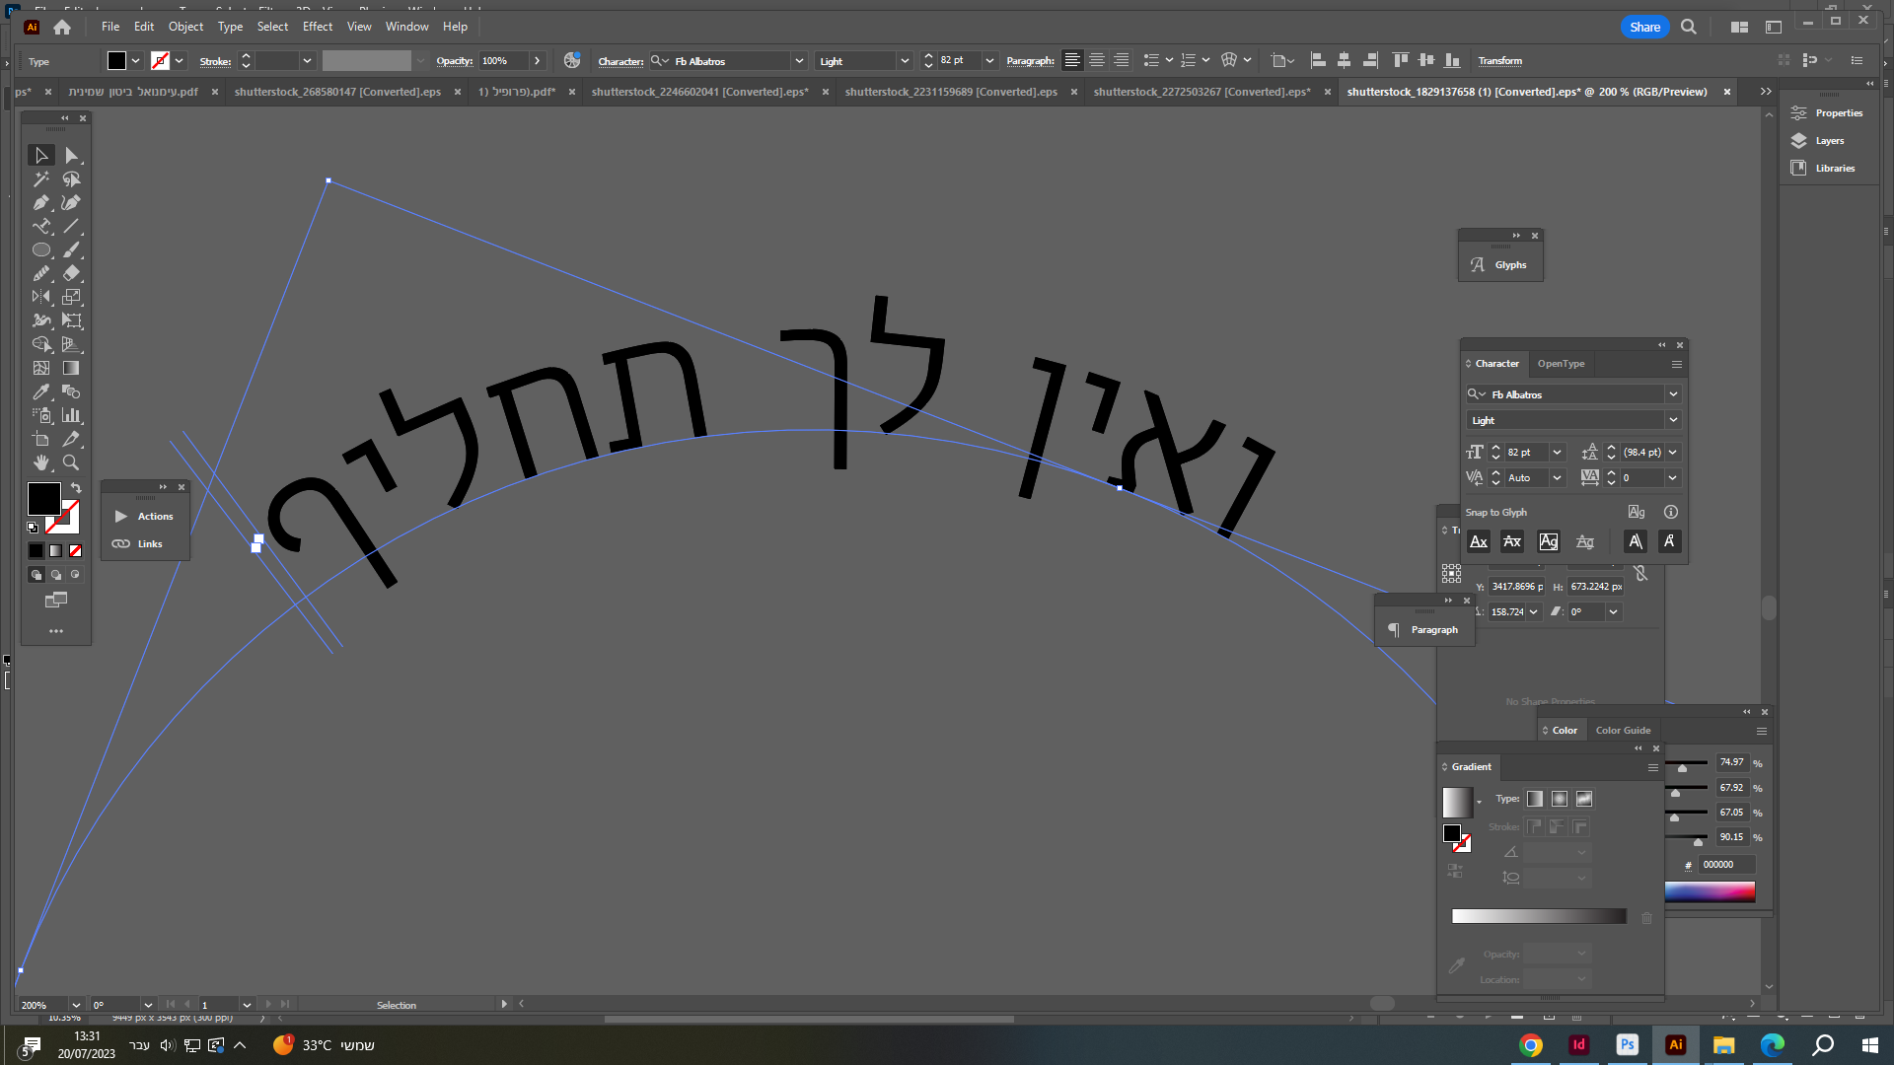This screenshot has height=1065, width=1894.
Task: Switch to the OpenType tab in Character panel
Action: (x=1562, y=363)
